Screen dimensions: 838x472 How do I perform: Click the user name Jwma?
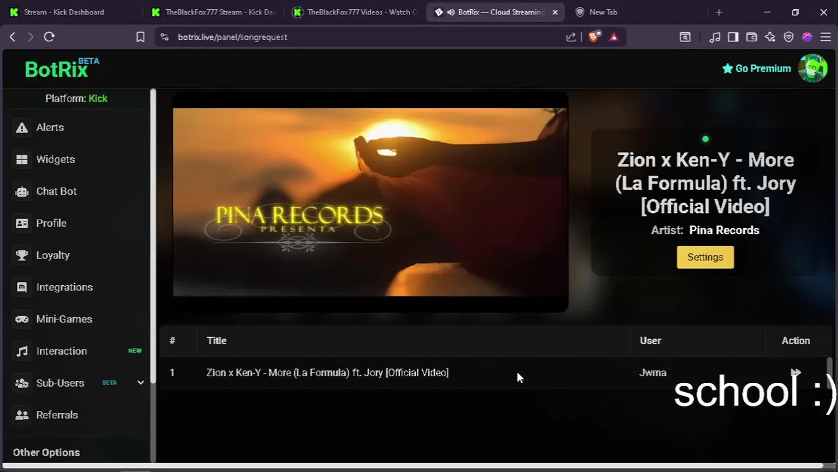pos(652,372)
